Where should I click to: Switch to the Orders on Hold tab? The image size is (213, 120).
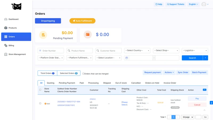point(152,83)
